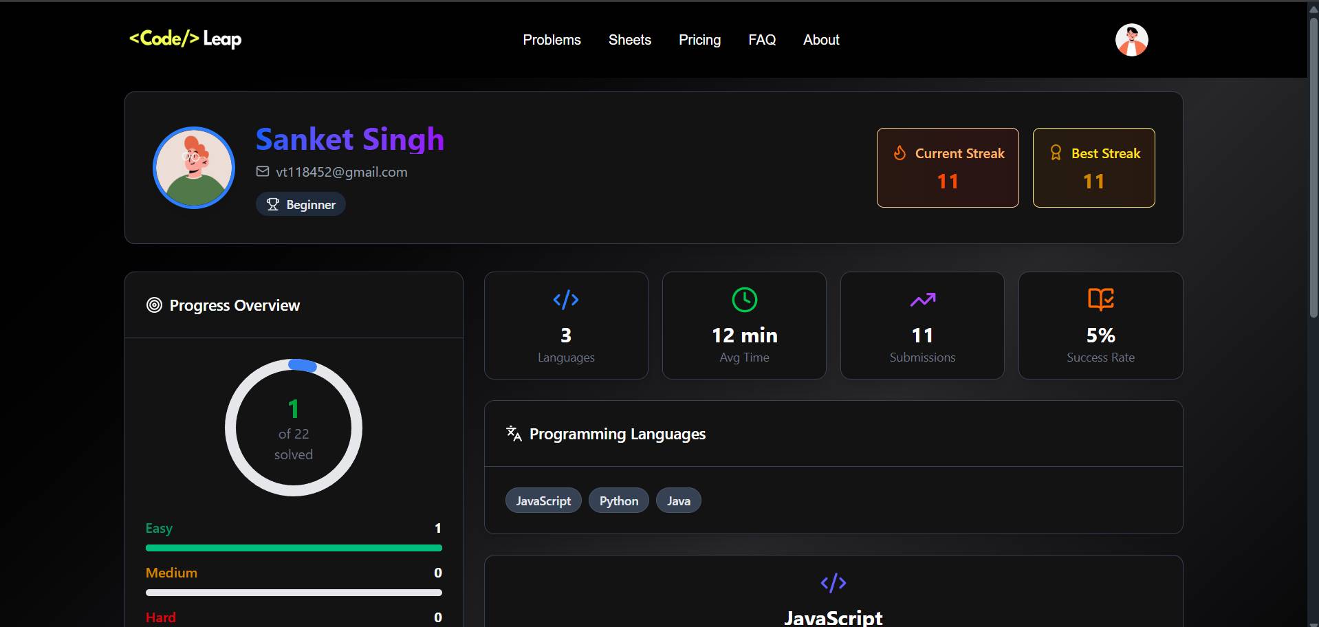This screenshot has height=627, width=1319.
Task: Open the user avatar menu in navbar
Action: pyautogui.click(x=1131, y=40)
